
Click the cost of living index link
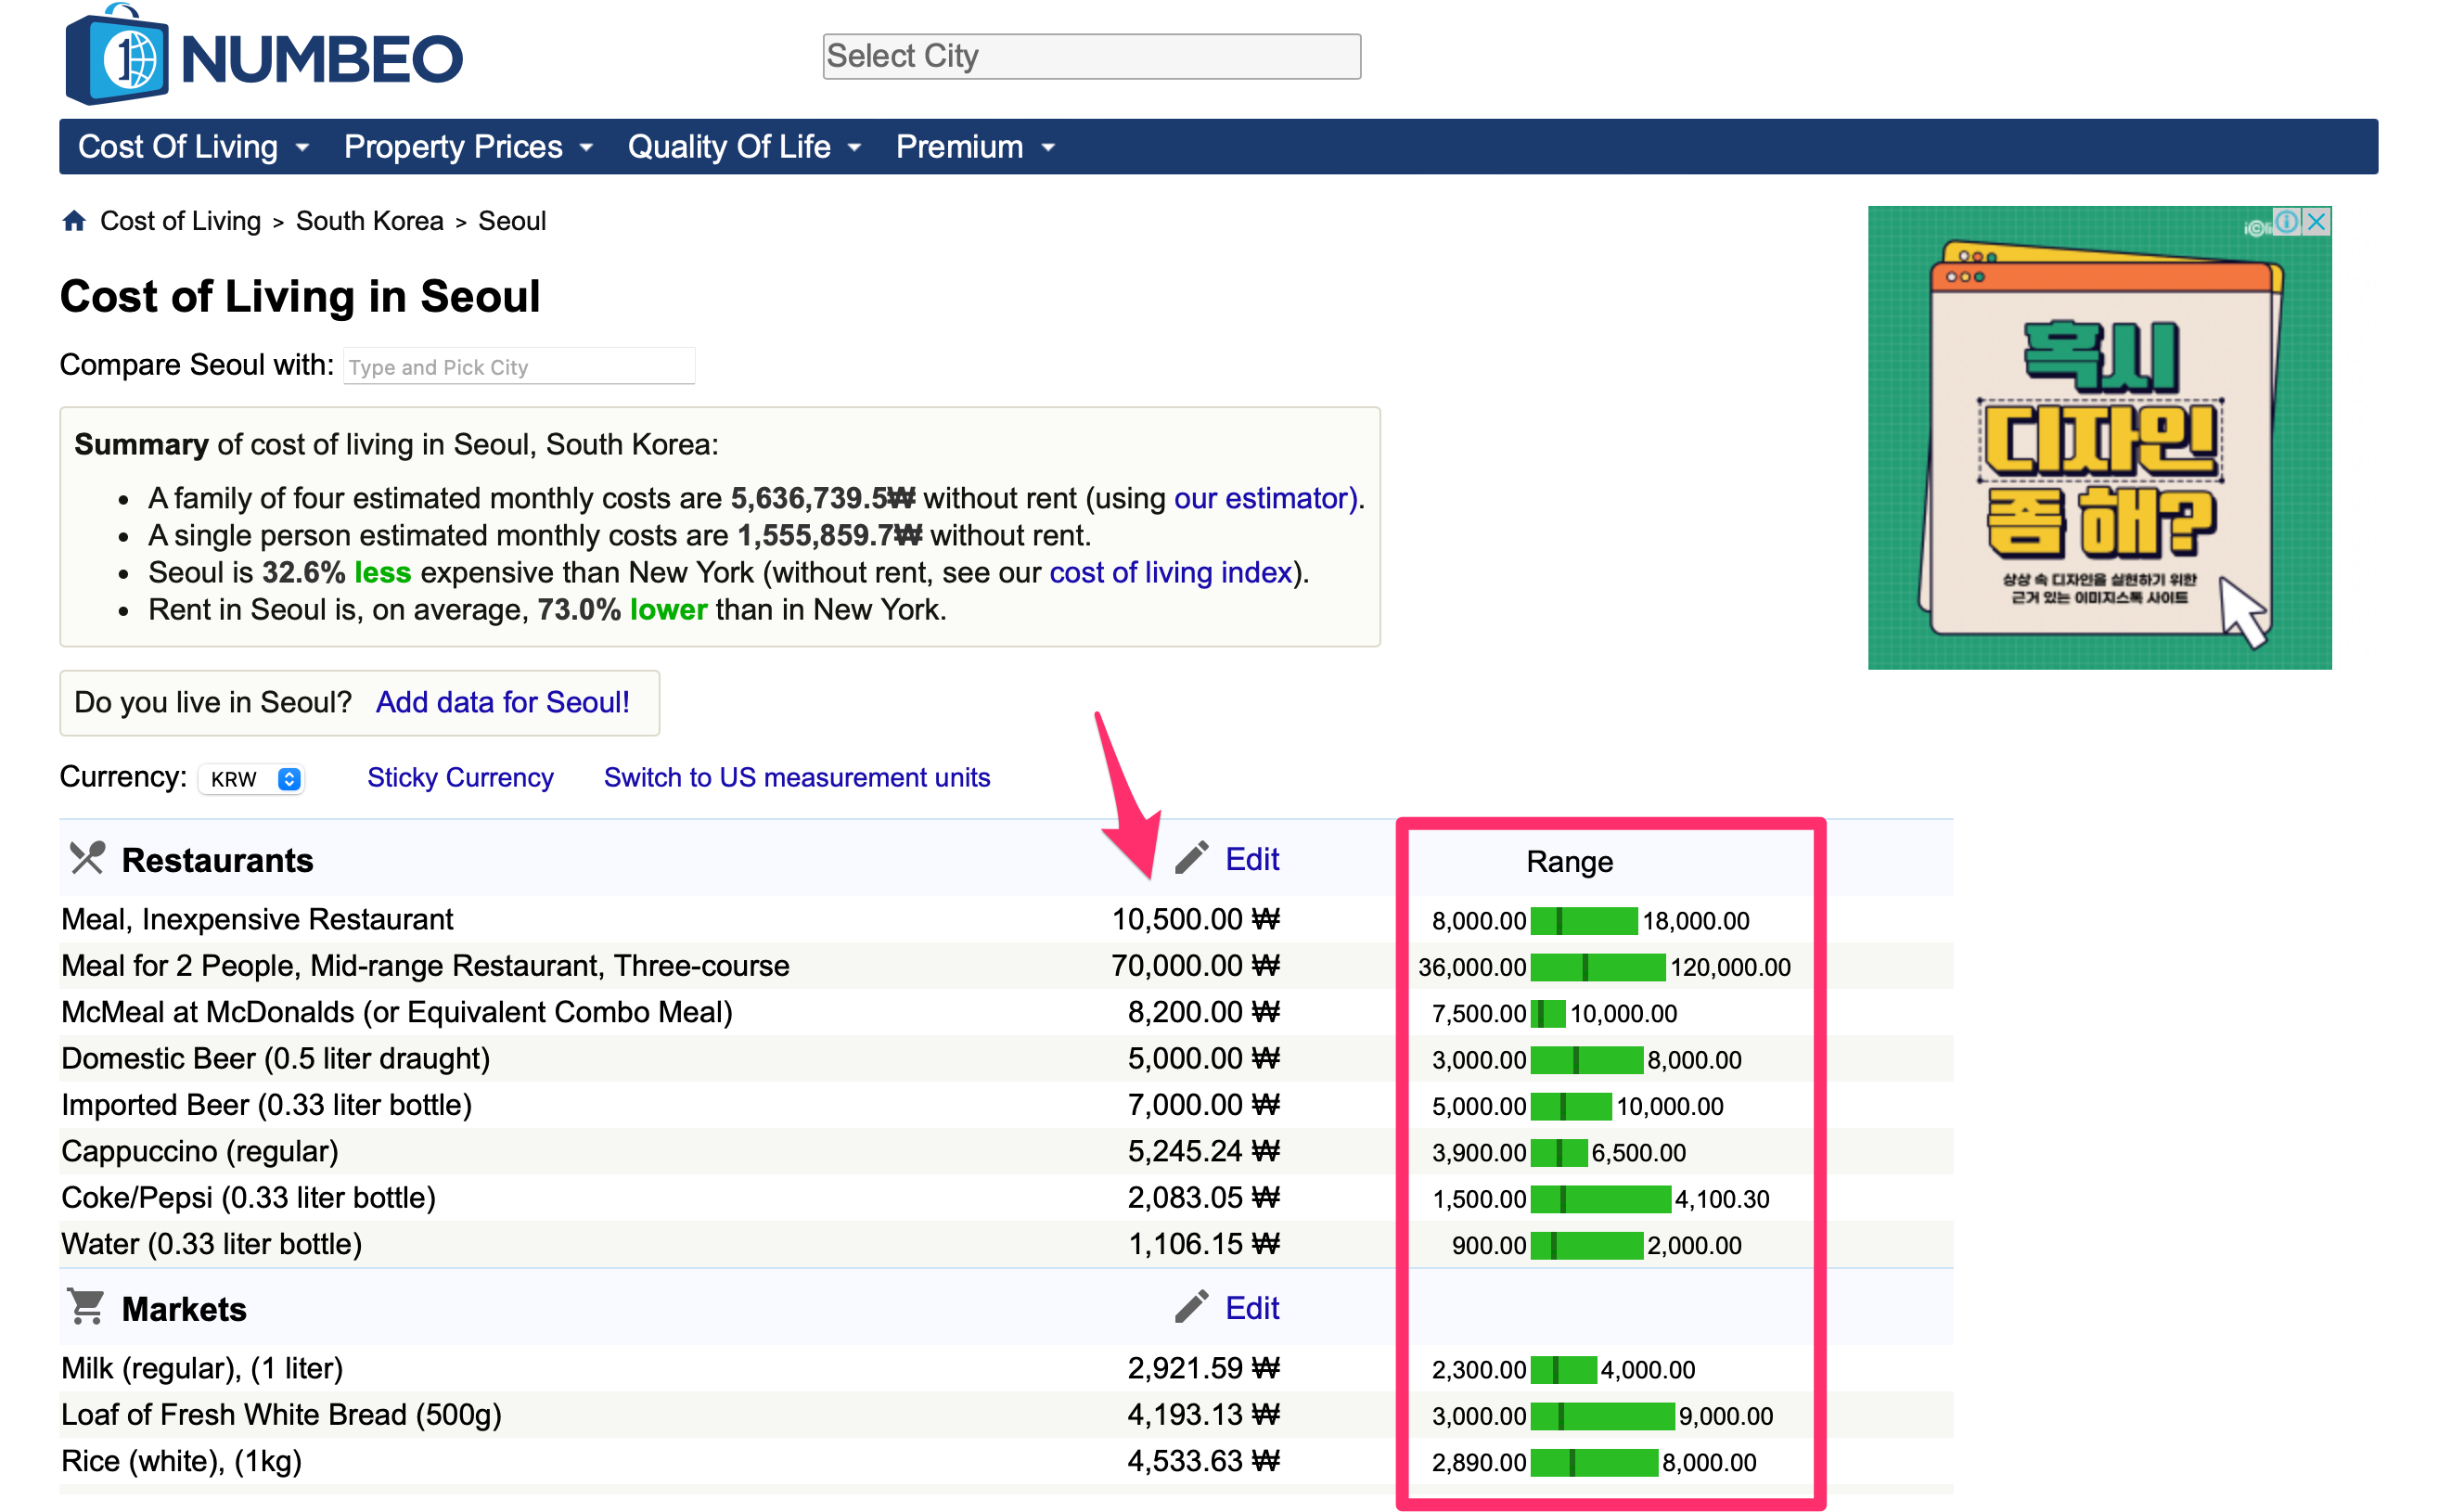(x=1170, y=572)
